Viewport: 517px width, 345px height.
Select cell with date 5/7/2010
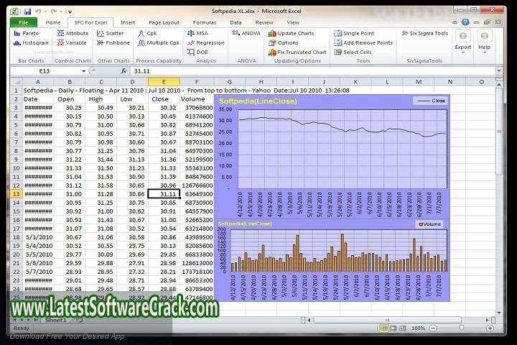[x=38, y=272]
